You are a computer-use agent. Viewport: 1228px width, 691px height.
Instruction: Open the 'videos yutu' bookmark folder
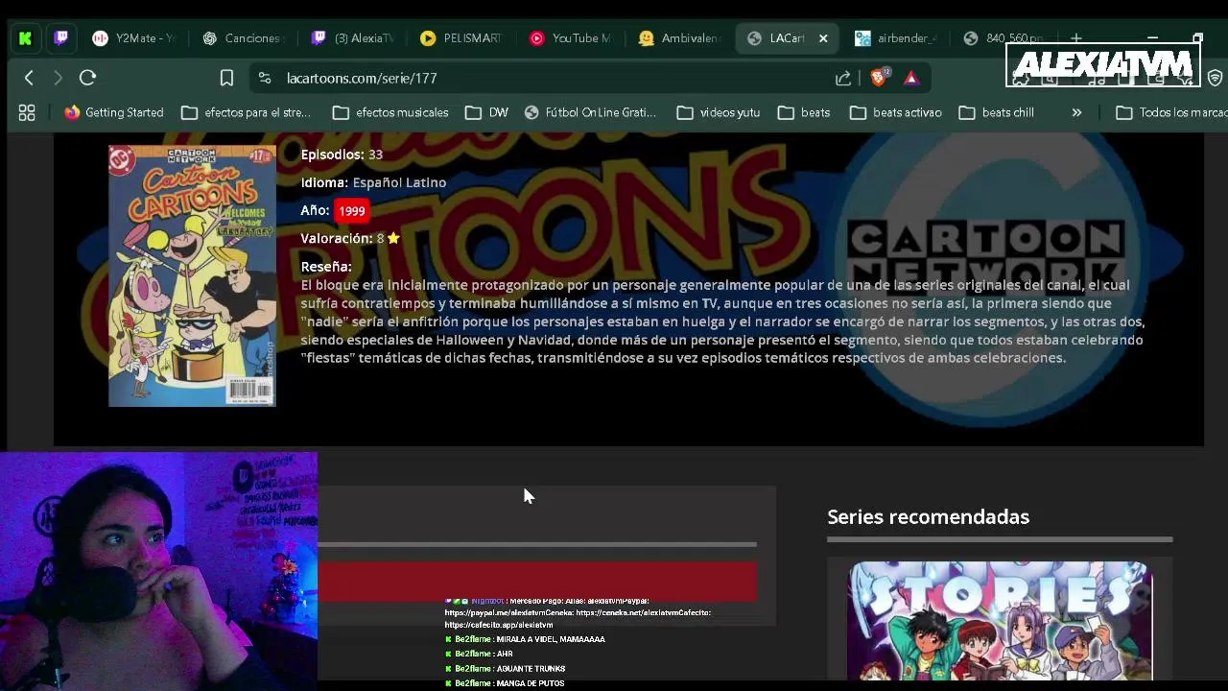719,112
